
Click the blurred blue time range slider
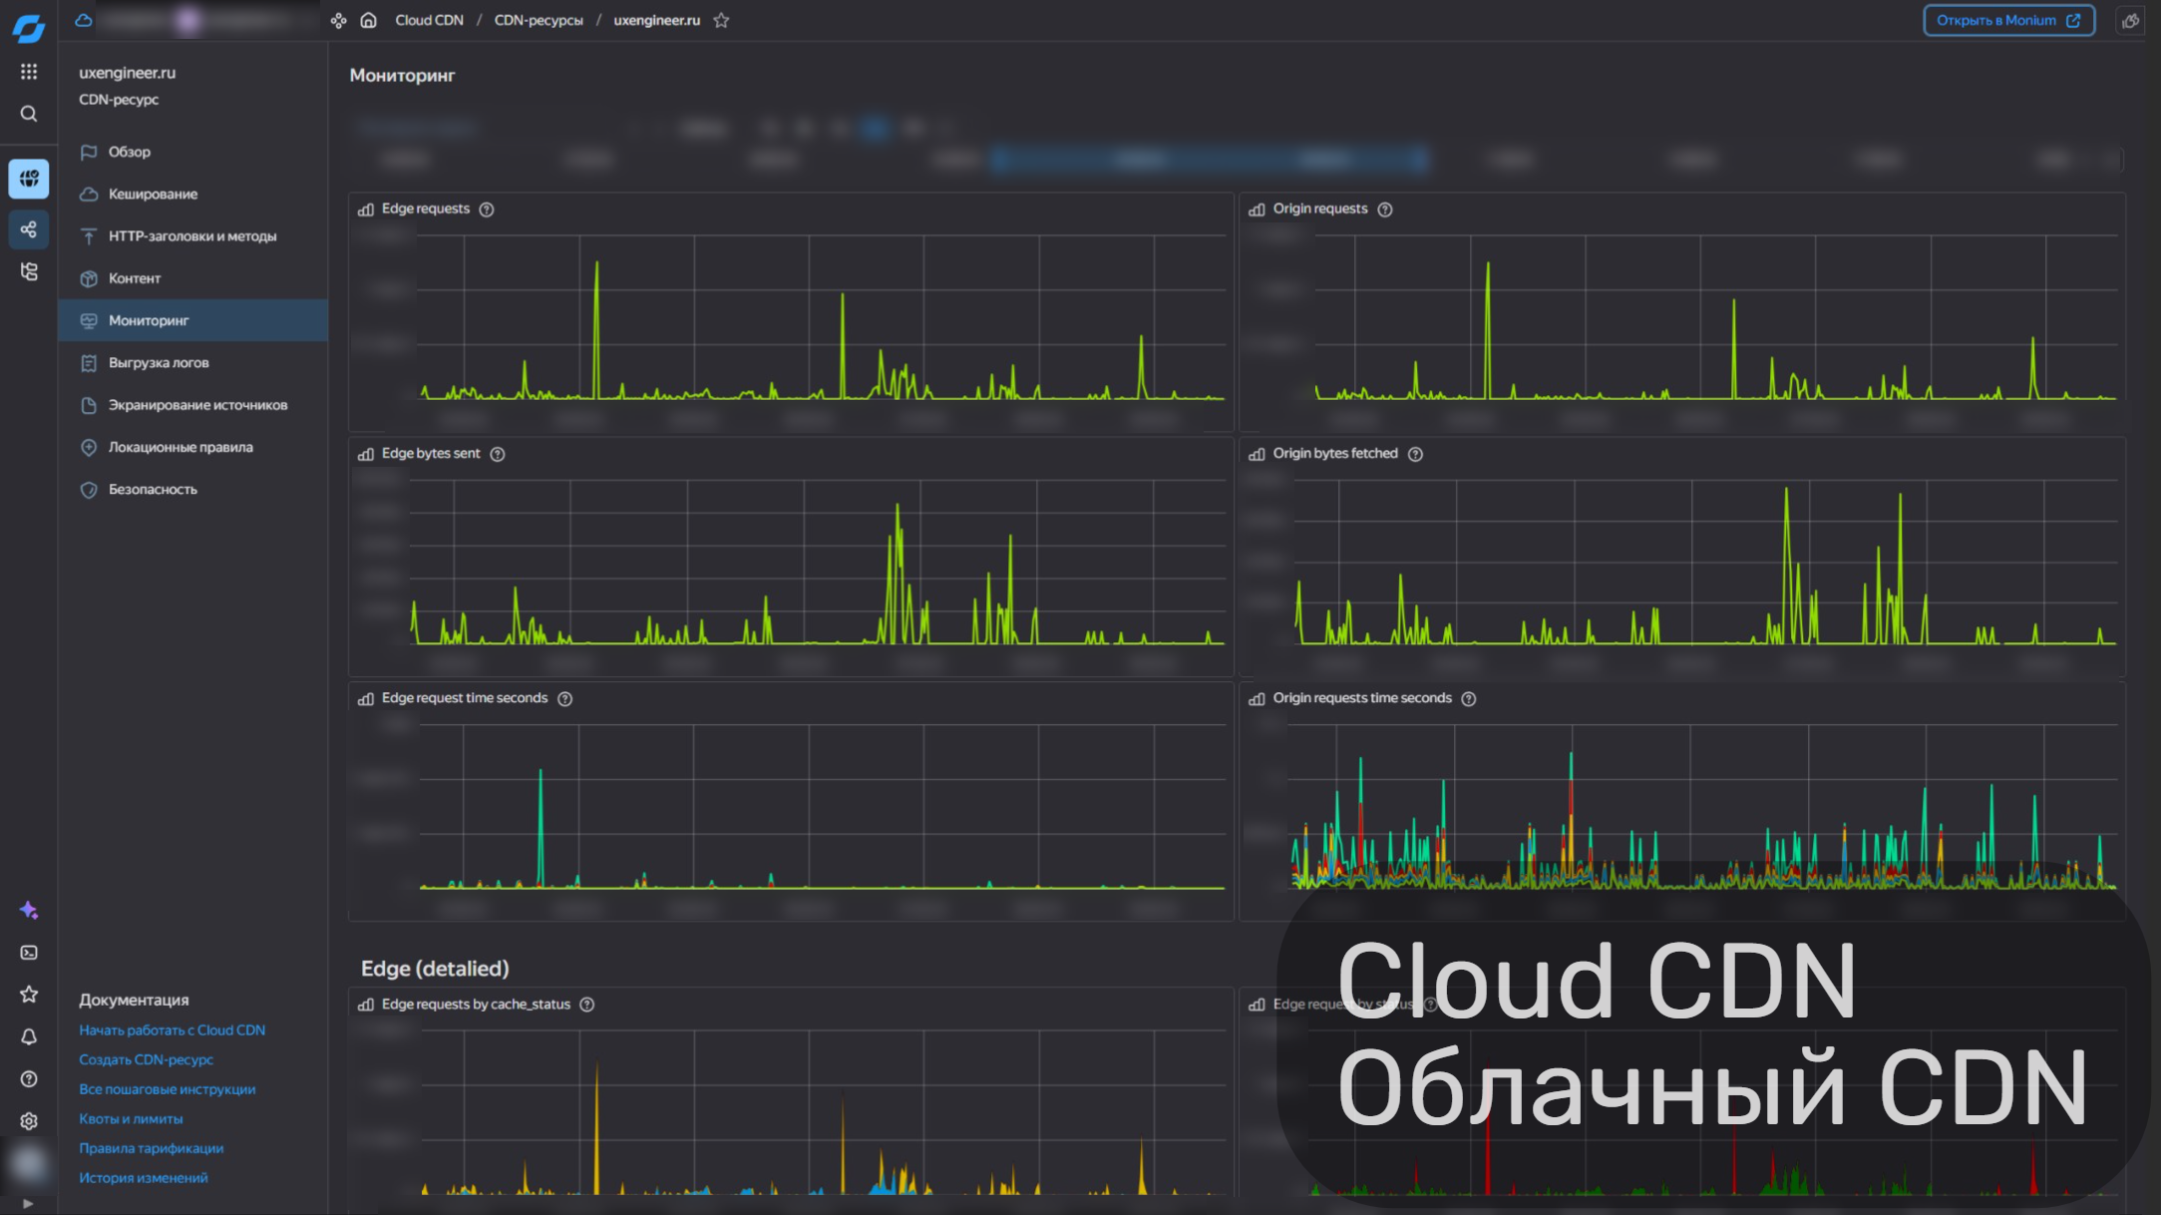click(x=1211, y=160)
